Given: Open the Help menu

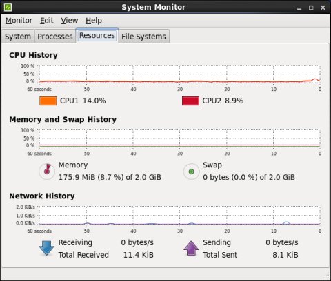Looking at the screenshot, I should click(94, 21).
